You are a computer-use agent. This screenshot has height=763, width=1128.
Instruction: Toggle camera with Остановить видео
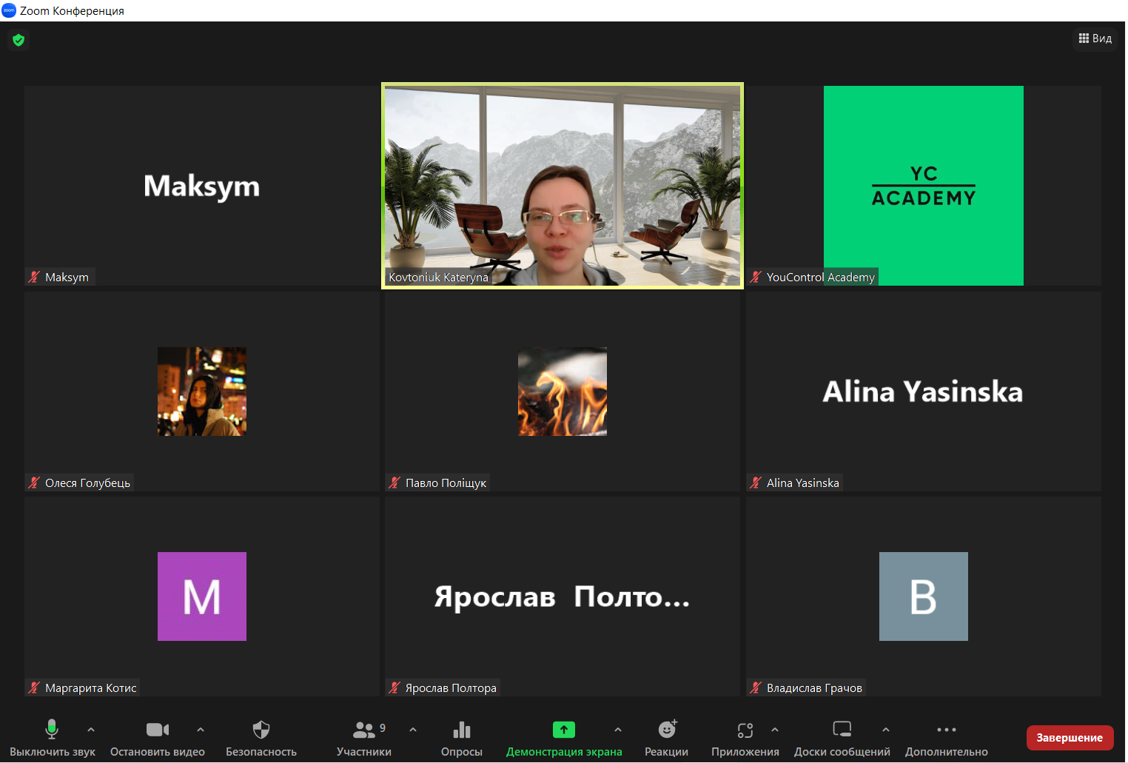pyautogui.click(x=157, y=730)
